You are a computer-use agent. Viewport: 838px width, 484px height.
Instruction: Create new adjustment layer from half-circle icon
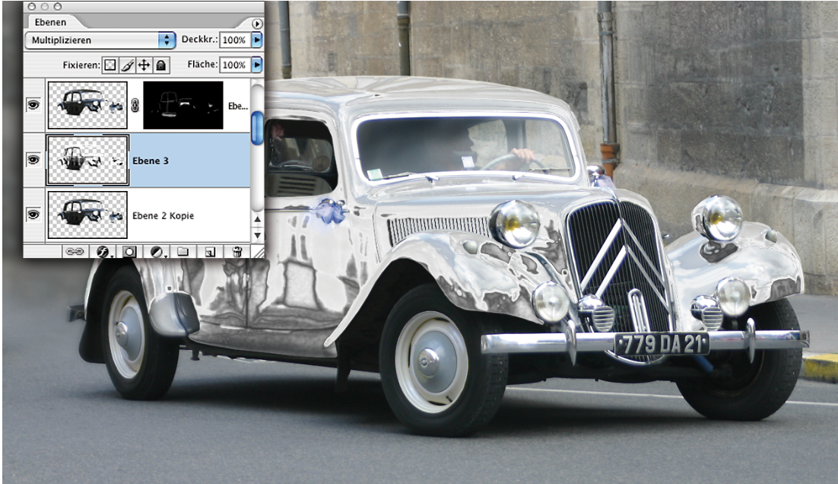157,251
